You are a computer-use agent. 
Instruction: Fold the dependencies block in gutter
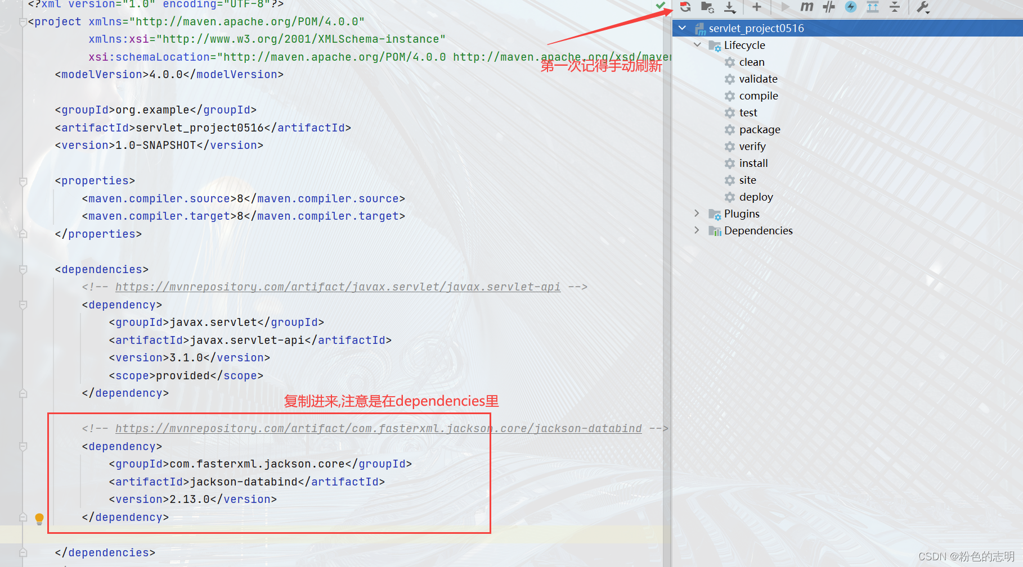(23, 270)
